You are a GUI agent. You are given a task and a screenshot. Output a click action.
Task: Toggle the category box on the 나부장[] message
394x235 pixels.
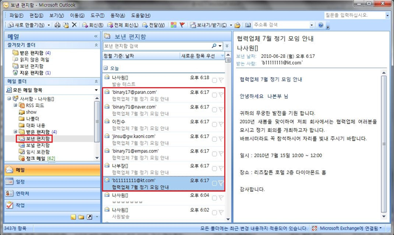[214, 168]
